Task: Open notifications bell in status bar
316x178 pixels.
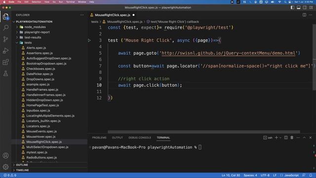Action: 311,175
